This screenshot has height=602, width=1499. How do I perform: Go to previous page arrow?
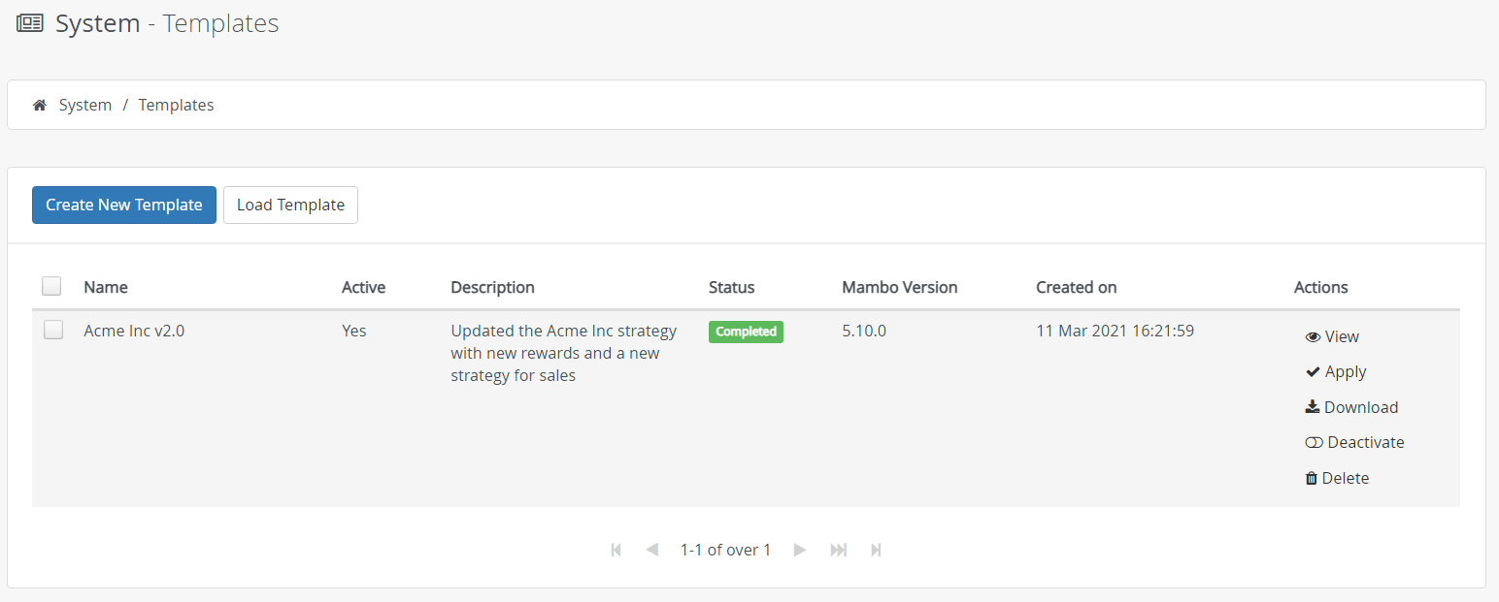652,550
